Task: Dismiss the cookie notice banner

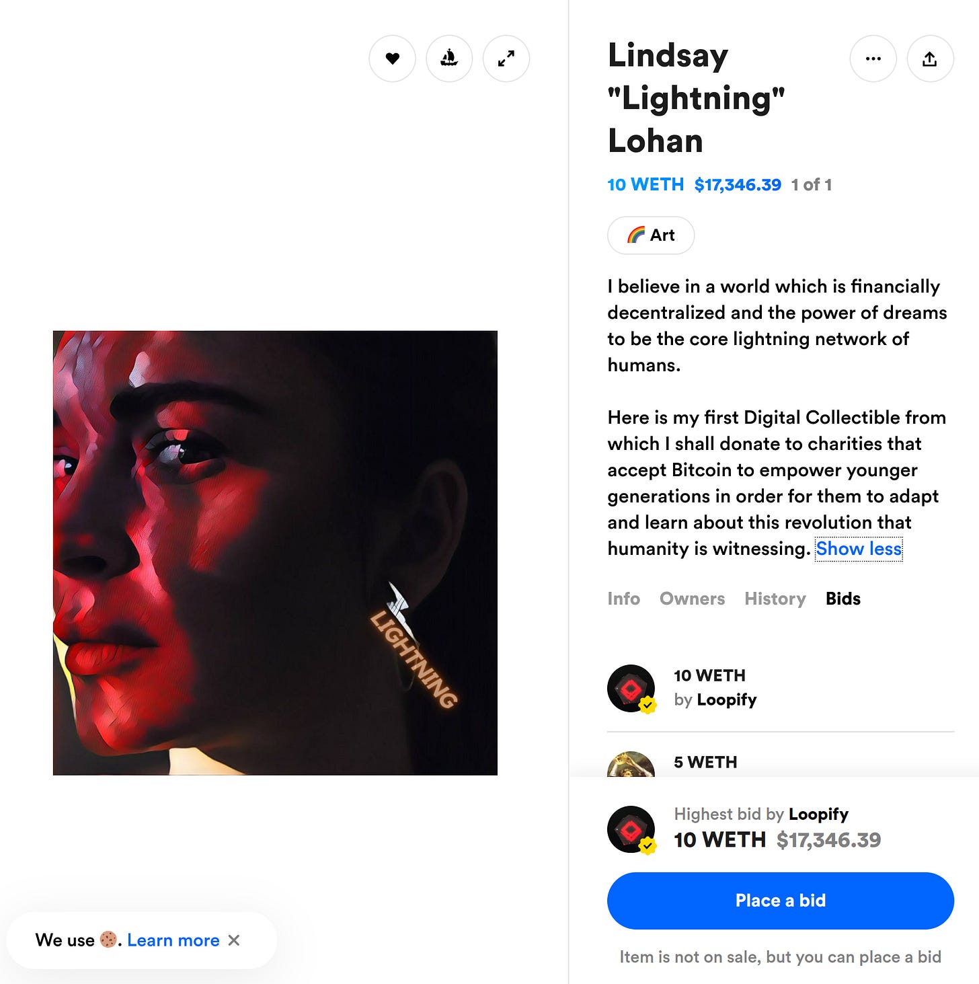Action: click(234, 940)
